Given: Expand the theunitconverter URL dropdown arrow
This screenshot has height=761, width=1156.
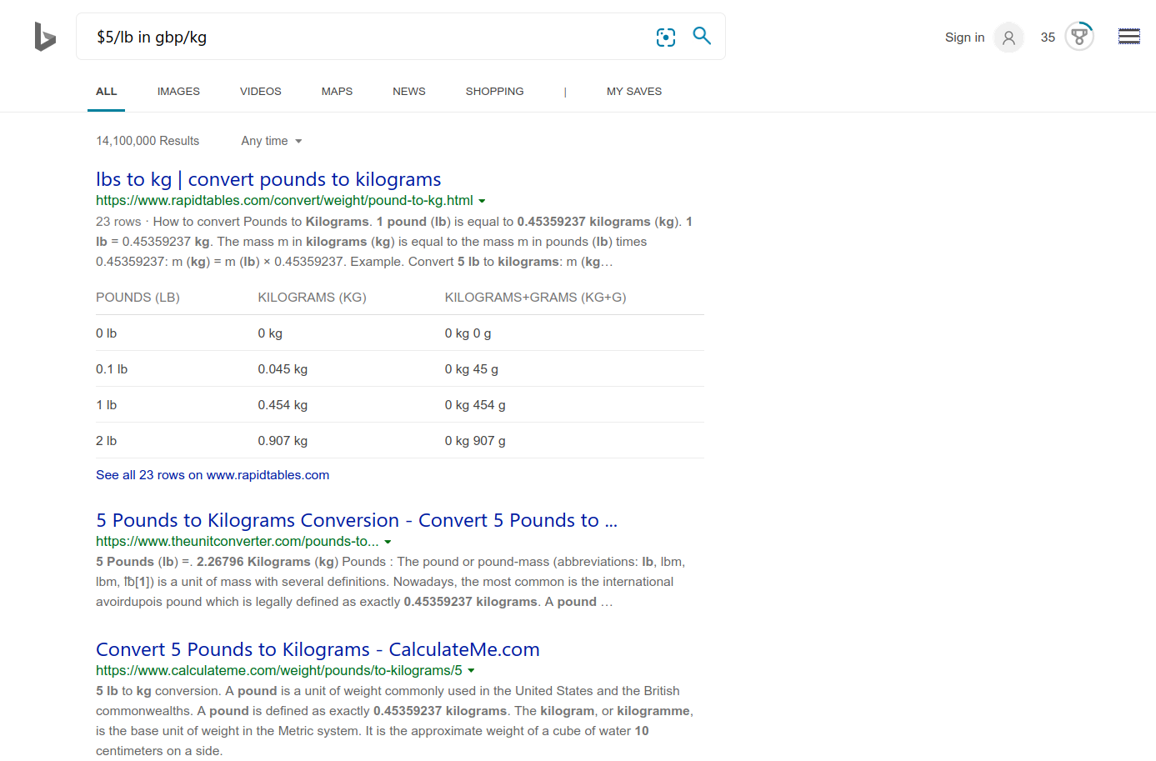Looking at the screenshot, I should [388, 542].
